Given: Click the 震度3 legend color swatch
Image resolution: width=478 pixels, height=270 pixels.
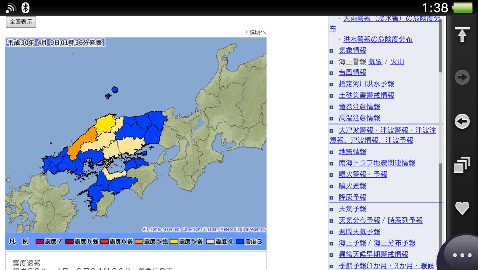Looking at the screenshot, I should pos(240,242).
